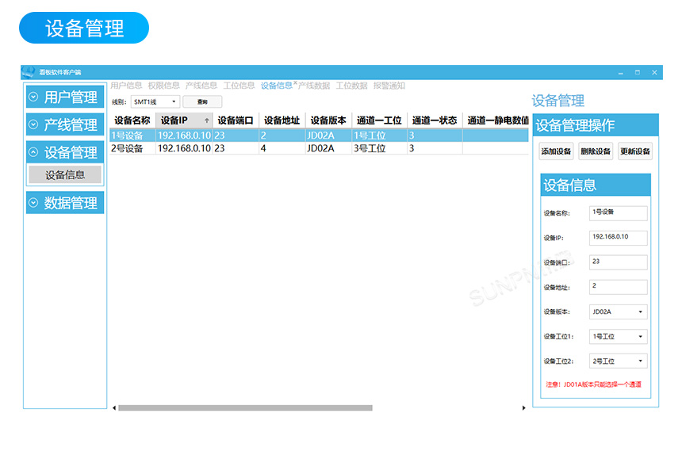Expand the 用户管理 chevron icon
Viewport: 682px width, 451px height.
(x=33, y=97)
